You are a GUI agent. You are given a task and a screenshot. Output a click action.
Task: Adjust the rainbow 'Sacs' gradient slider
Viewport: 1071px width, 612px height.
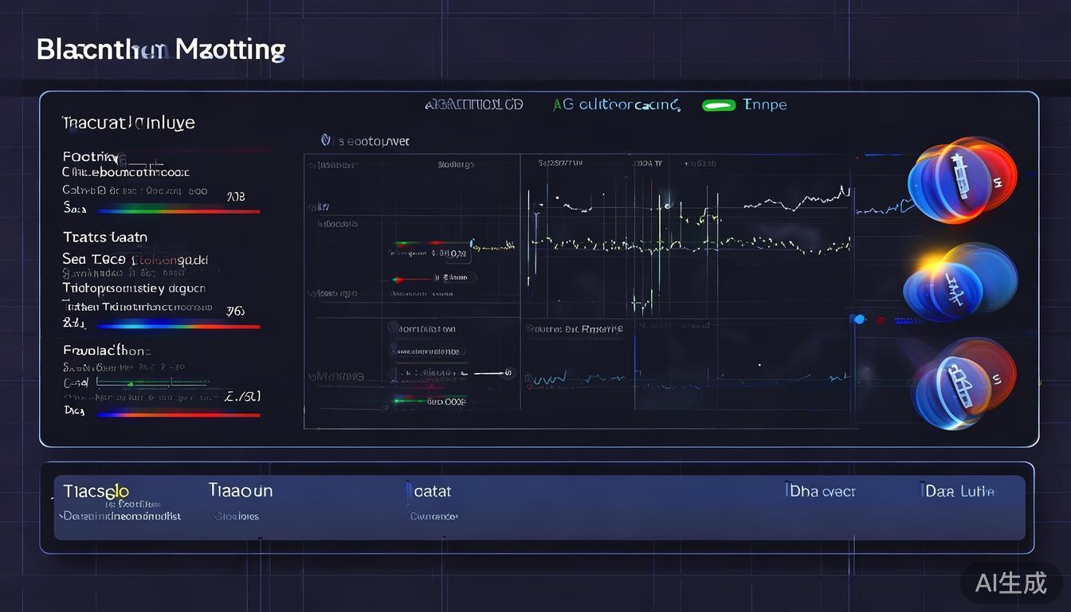point(177,211)
